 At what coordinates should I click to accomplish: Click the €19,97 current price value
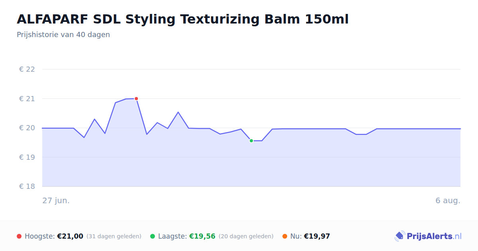[317, 236]
